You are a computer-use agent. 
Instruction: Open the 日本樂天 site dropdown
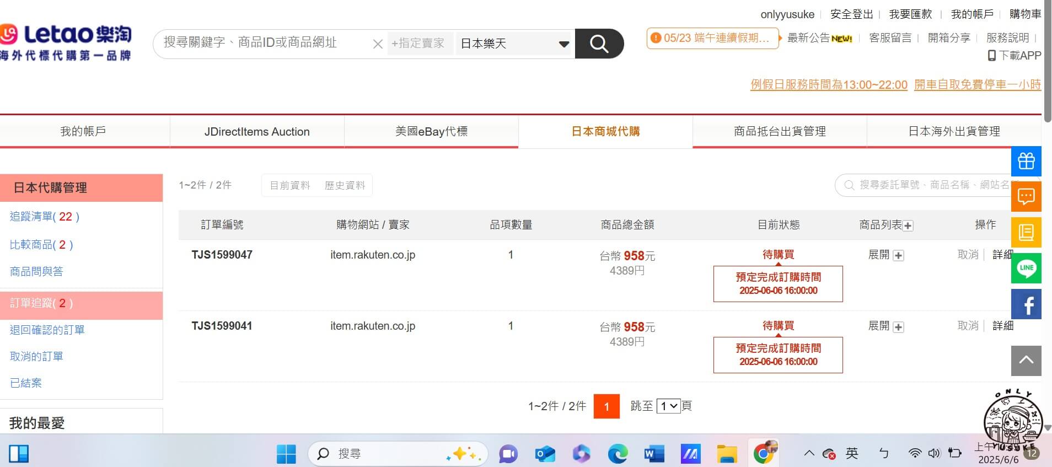coord(514,44)
